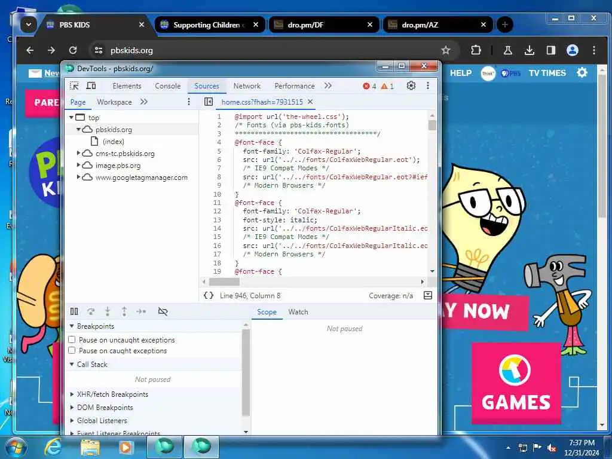Switch to the Elements panel
612x459 pixels.
click(x=127, y=86)
